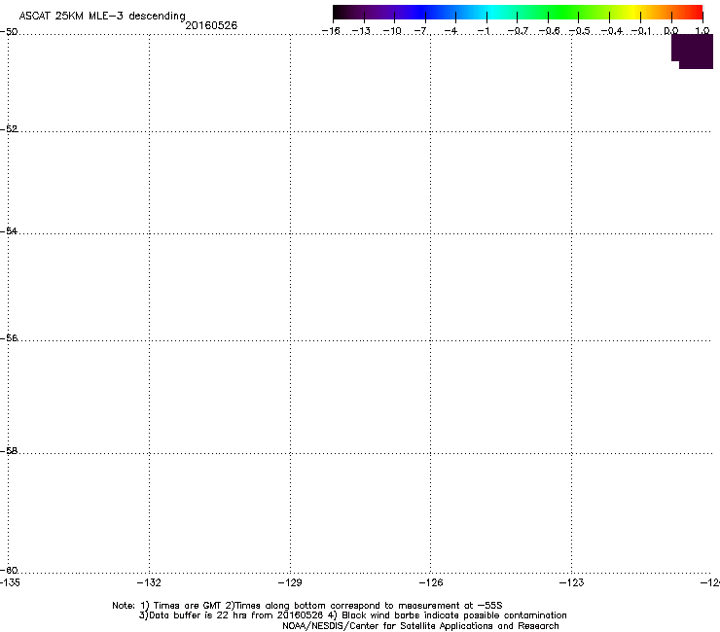The image size is (720, 632).
Task: Click the latitude label -50
Action: [9, 32]
